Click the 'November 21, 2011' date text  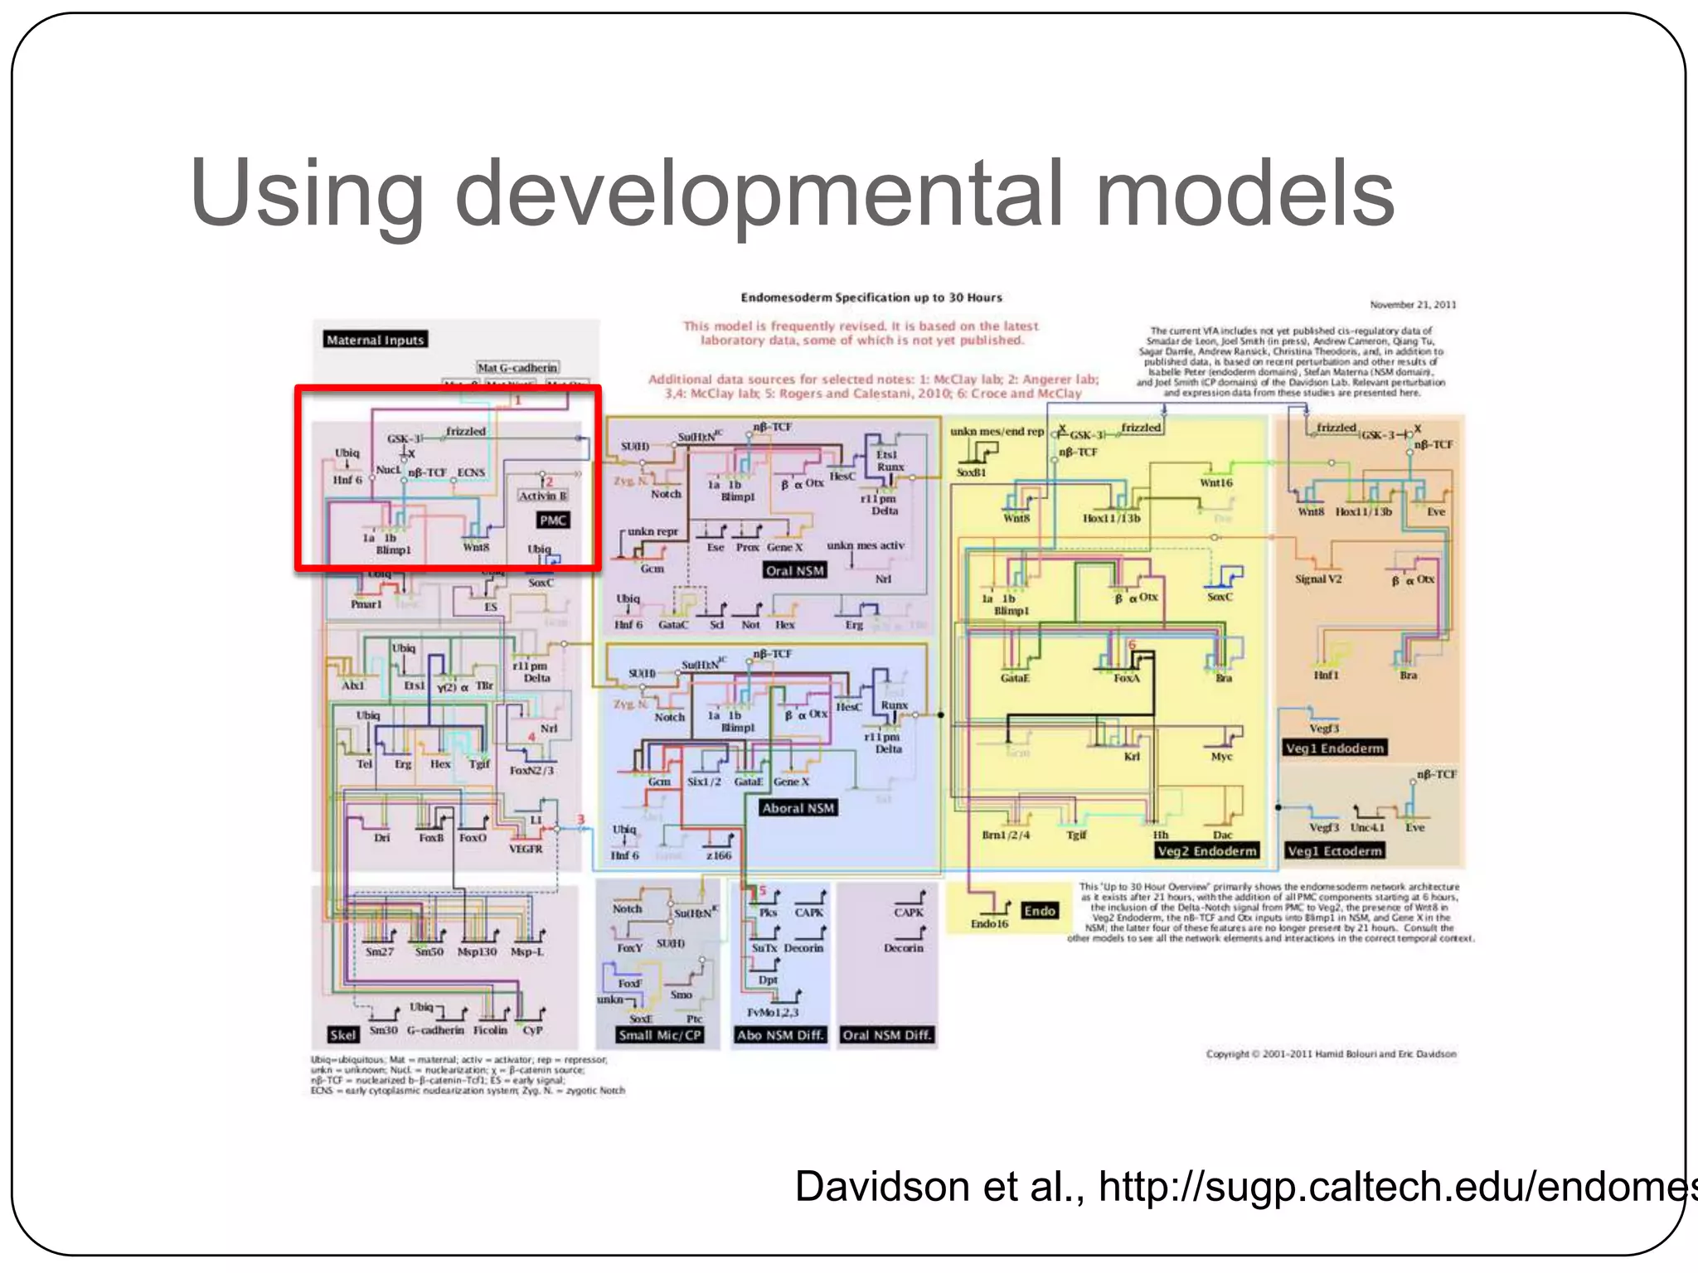tap(1413, 305)
